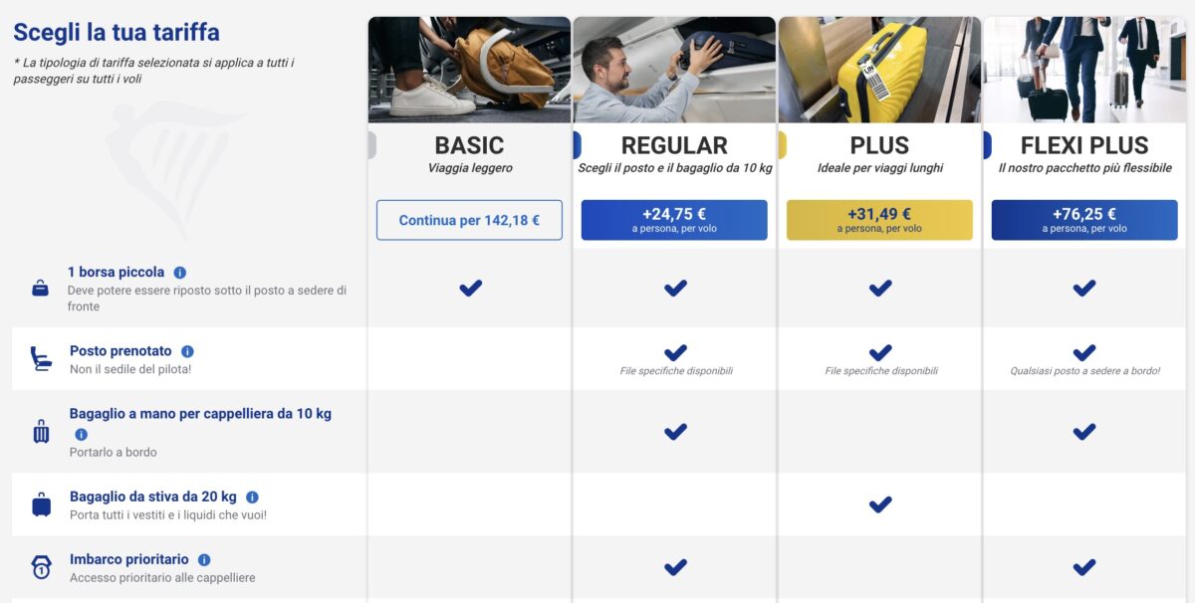Select the posto prenotato checkmark under Plus

pyautogui.click(x=879, y=353)
